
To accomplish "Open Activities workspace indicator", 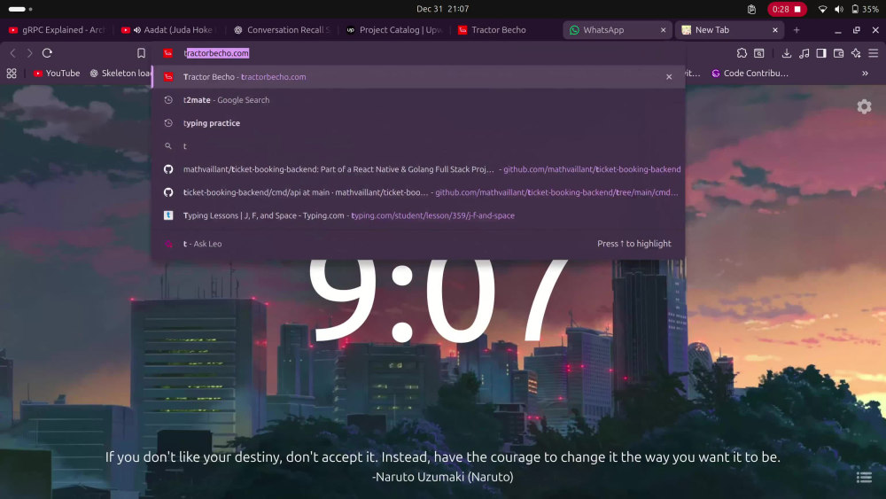I will click(x=20, y=9).
